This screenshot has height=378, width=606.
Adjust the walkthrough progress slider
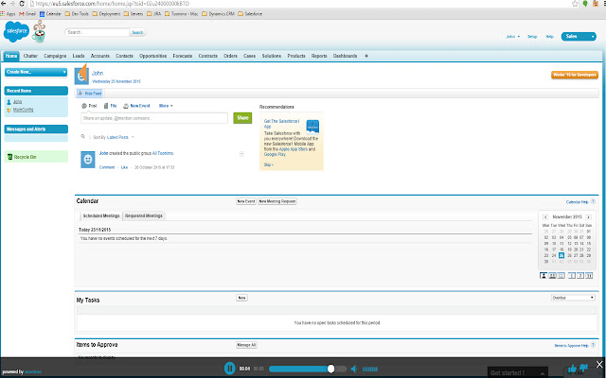[308, 369]
